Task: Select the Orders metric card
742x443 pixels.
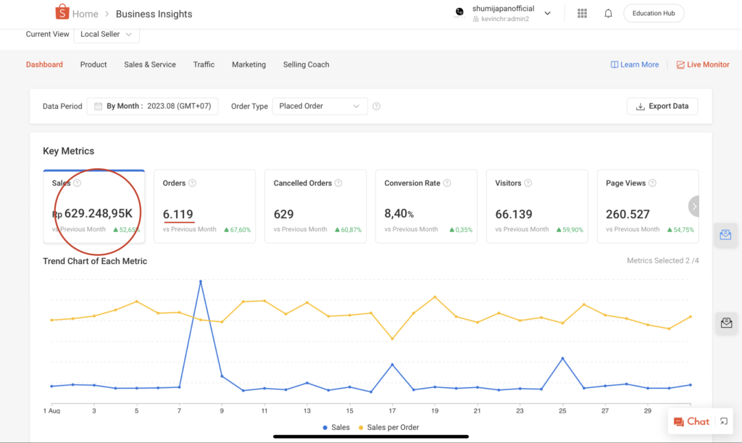Action: tap(204, 206)
